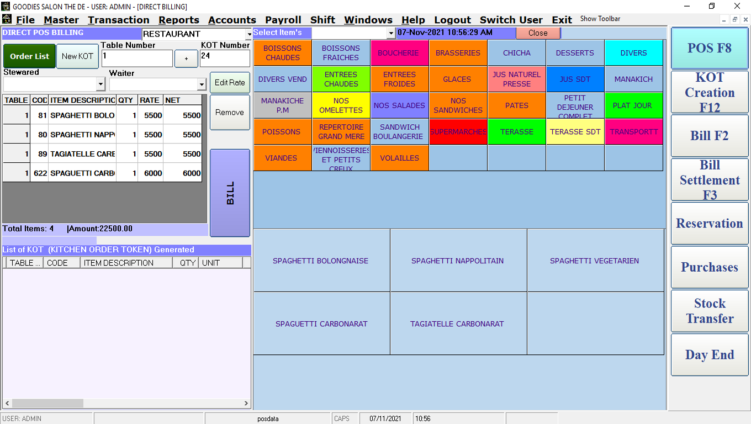Select the JUS NATUREL PRESSE category tile
Viewport: 751px width, 424px height.
(517, 79)
